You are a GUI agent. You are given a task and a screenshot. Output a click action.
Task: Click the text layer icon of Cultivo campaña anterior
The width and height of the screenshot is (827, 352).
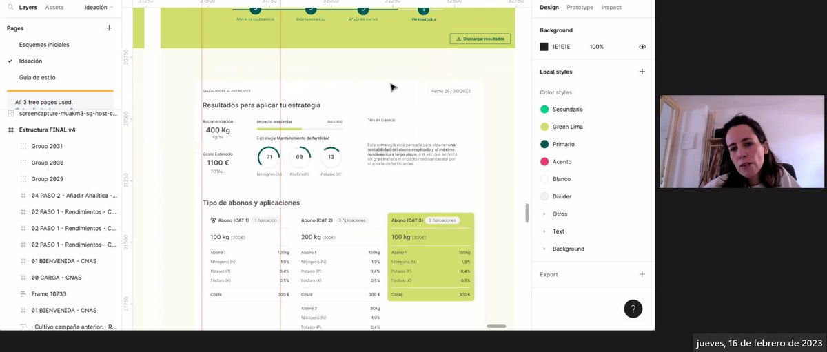pyautogui.click(x=23, y=327)
